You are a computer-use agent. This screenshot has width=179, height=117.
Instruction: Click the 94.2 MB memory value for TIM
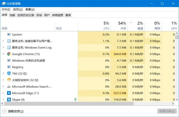[121, 74]
